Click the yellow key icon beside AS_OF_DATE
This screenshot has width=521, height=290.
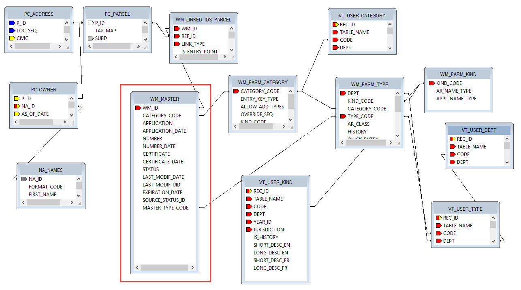coord(17,114)
